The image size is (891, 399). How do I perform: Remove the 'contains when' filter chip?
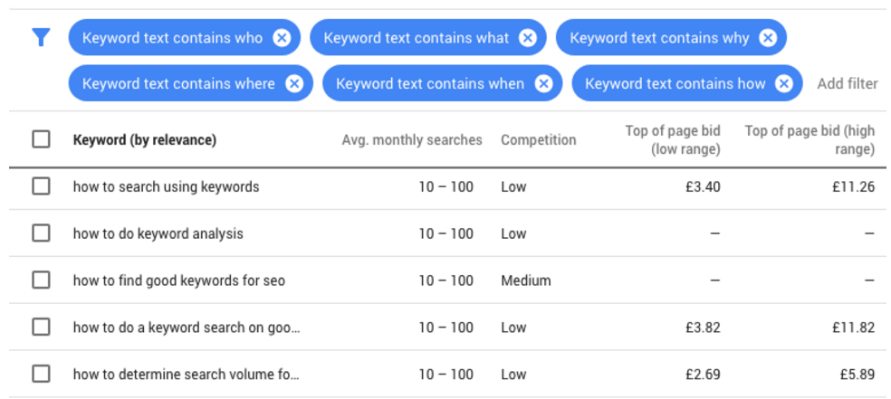click(x=543, y=83)
